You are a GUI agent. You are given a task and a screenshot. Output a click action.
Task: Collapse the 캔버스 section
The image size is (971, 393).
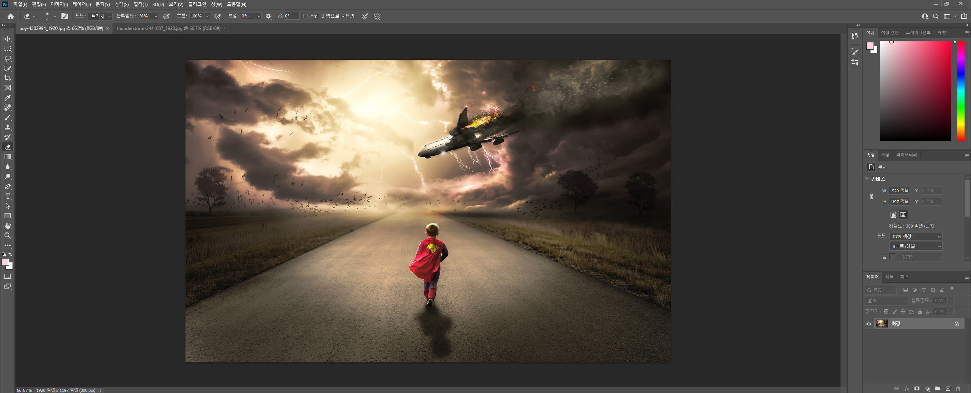867,178
